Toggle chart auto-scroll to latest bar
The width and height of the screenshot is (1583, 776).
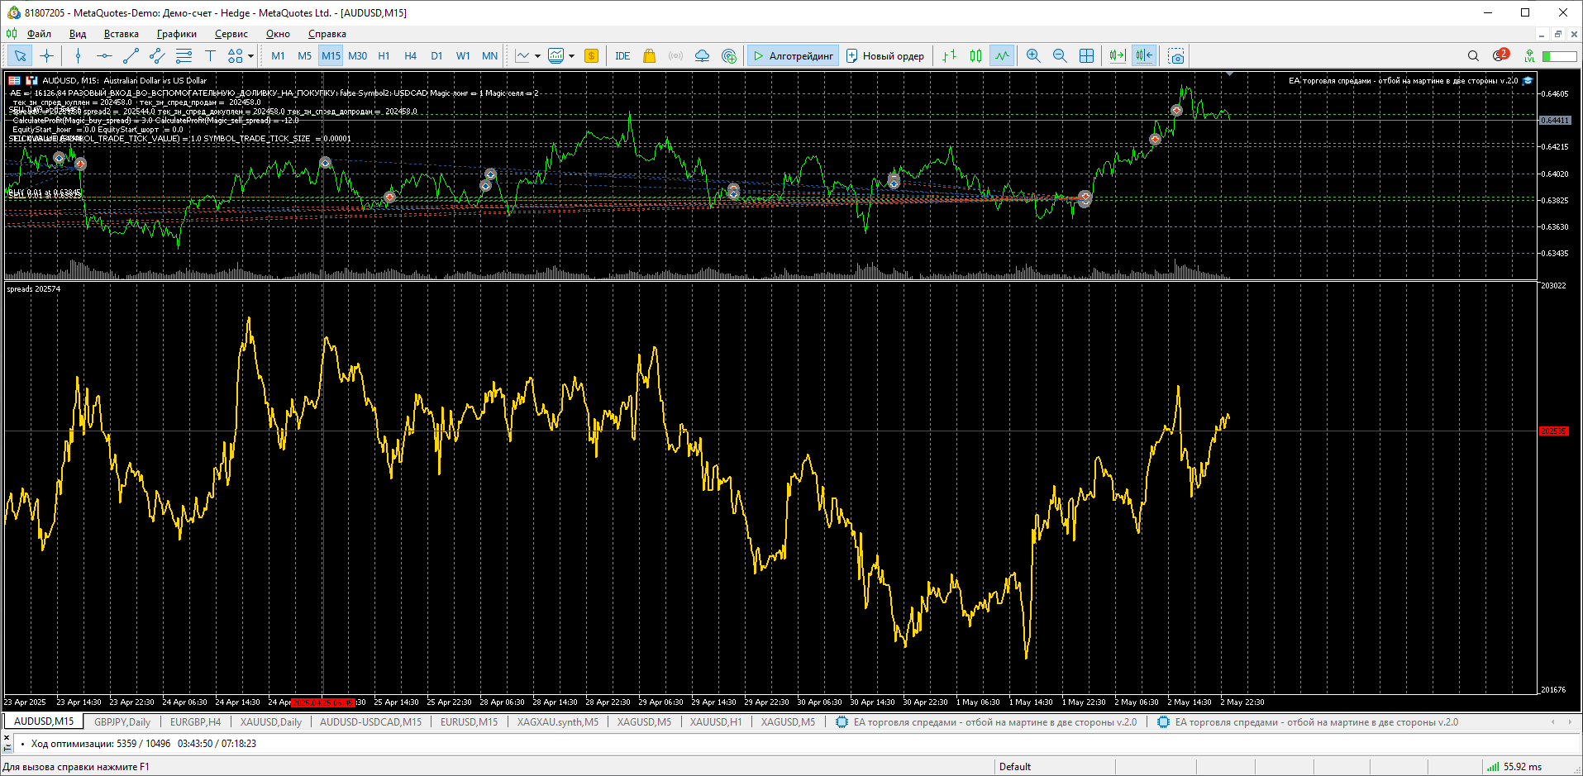[x=1118, y=56]
